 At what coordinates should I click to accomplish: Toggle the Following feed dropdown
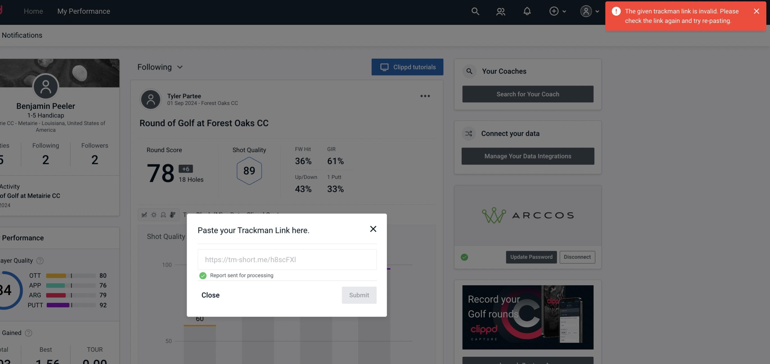coord(161,67)
